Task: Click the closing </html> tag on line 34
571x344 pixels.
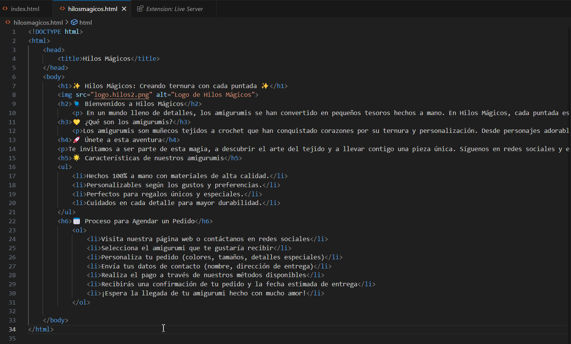Action: pyautogui.click(x=41, y=329)
